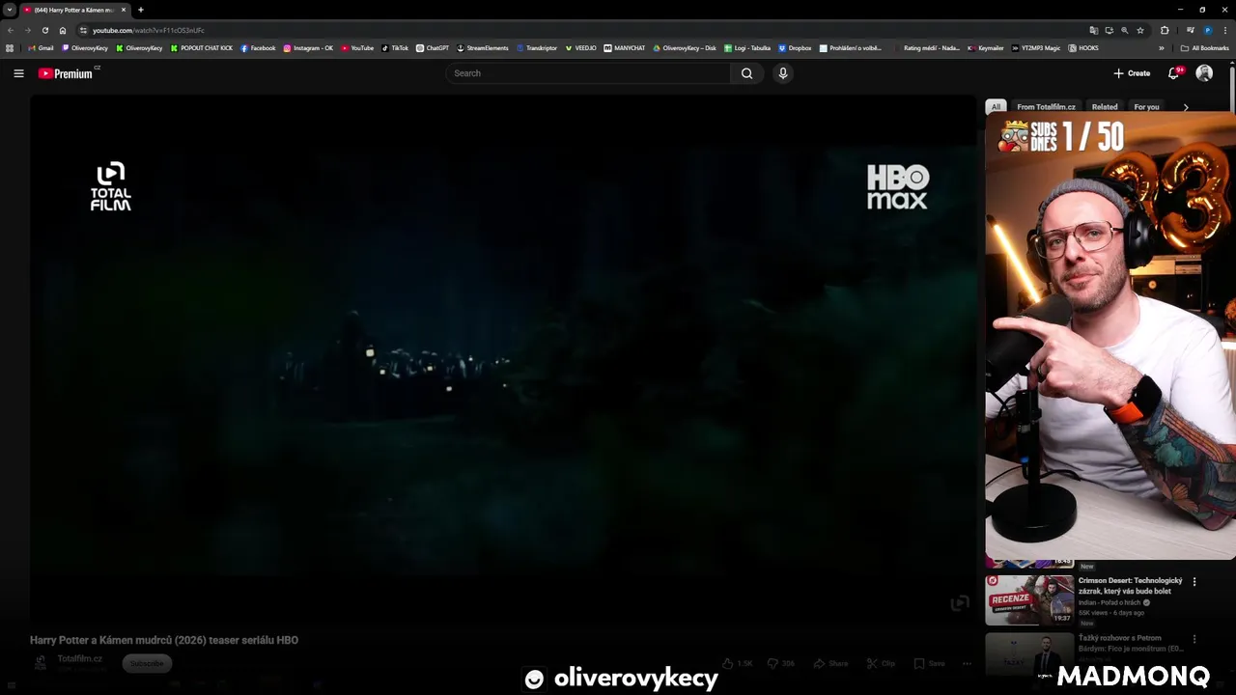Go to YouTube Premium home logo

tap(66, 73)
